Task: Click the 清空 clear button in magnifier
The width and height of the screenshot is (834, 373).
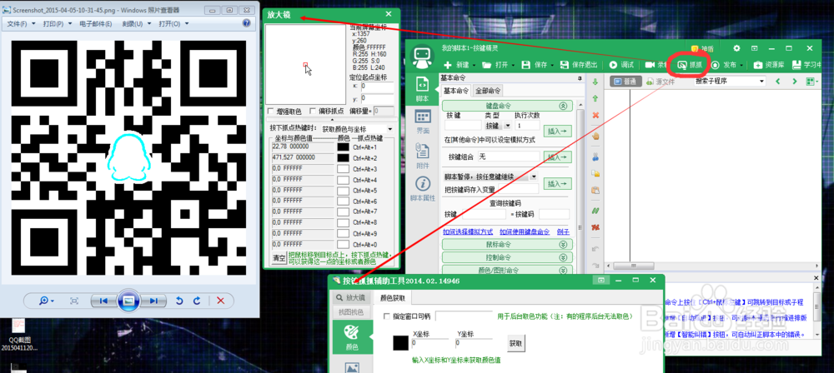Action: coord(279,258)
